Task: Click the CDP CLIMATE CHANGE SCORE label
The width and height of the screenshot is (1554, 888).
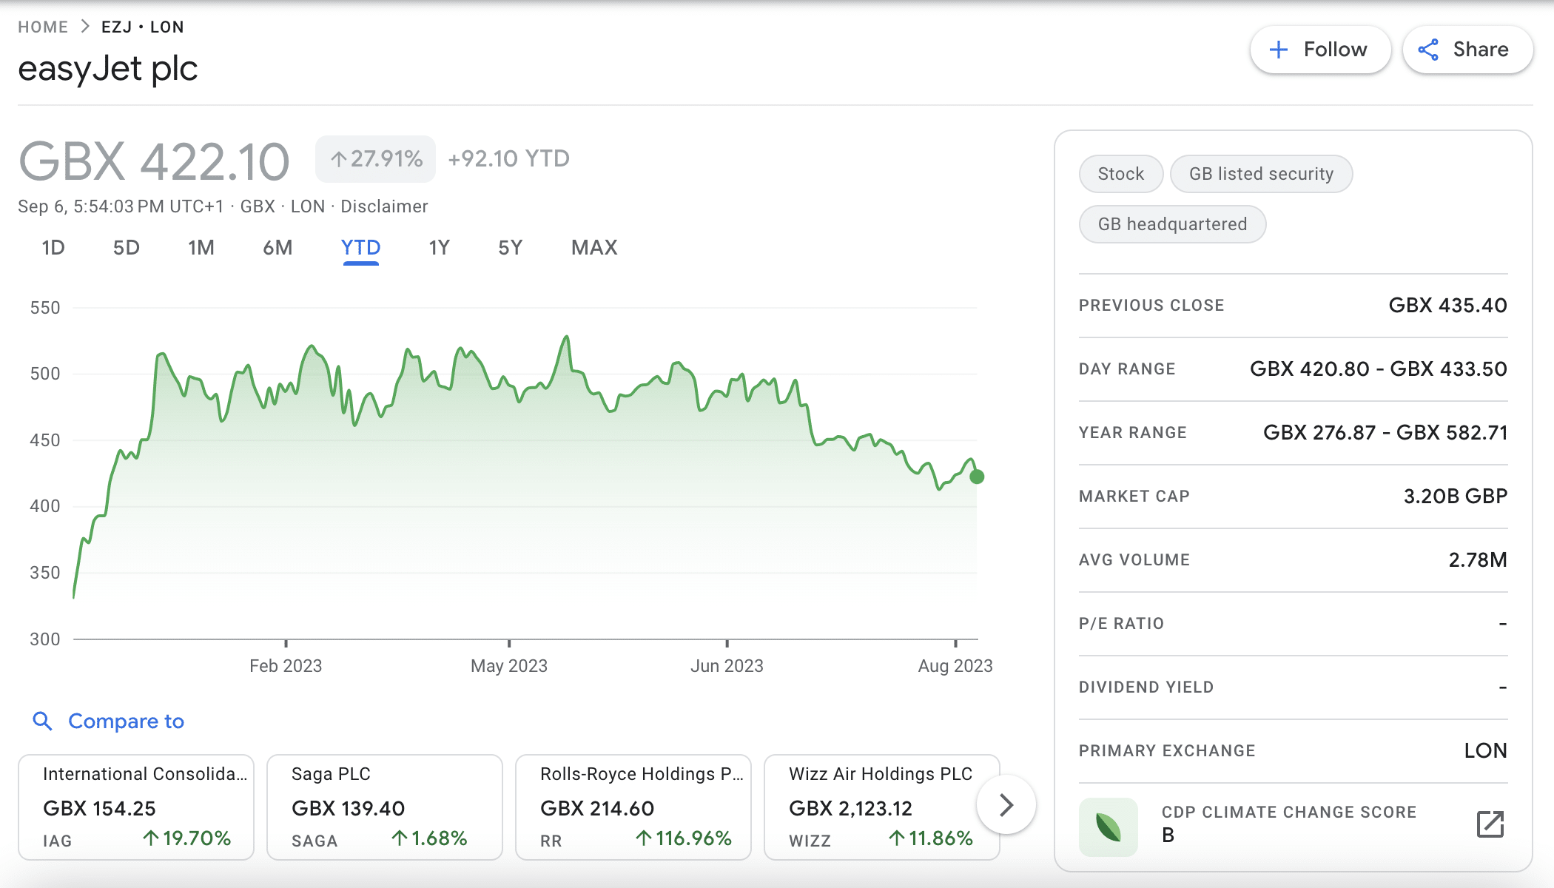Action: pyautogui.click(x=1289, y=812)
